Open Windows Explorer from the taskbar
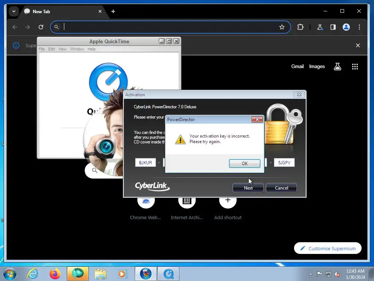 100,274
